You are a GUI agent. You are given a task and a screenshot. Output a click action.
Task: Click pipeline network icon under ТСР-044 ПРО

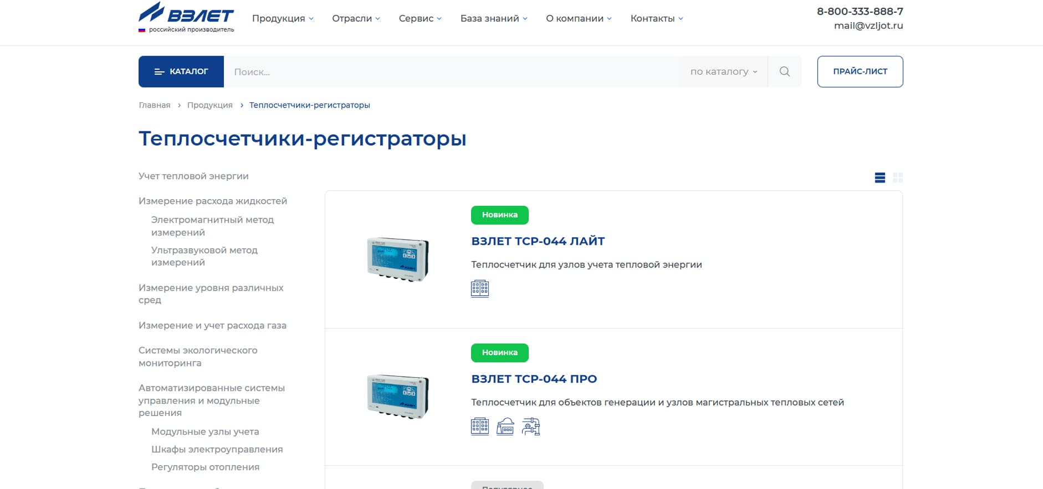530,426
